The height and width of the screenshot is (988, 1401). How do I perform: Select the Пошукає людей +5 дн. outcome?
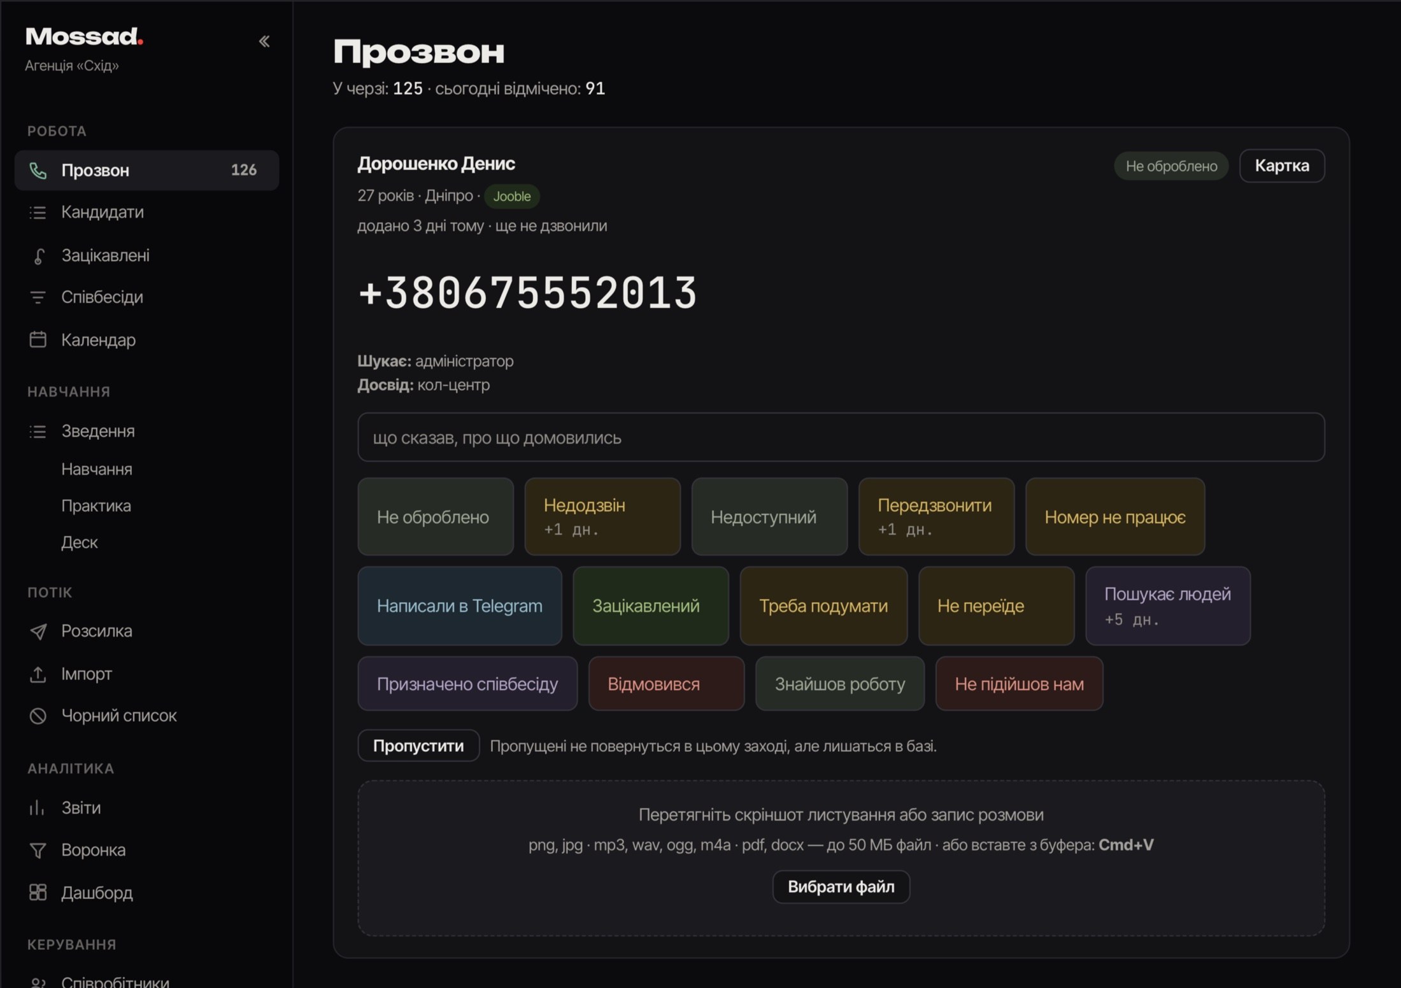click(1168, 606)
